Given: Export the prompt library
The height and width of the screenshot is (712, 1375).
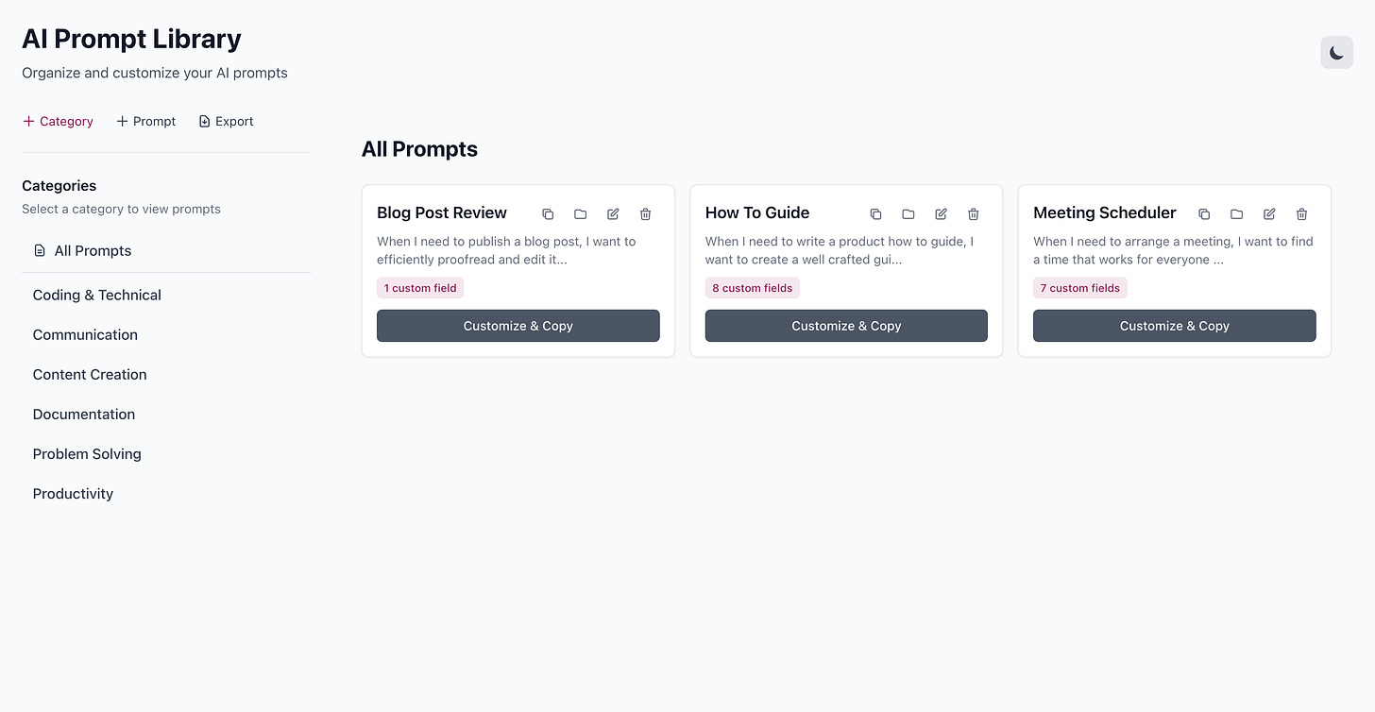Looking at the screenshot, I should pyautogui.click(x=226, y=121).
